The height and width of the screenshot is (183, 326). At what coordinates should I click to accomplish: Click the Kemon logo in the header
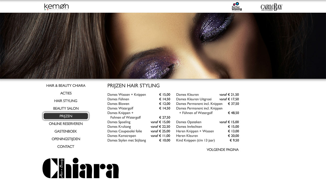pyautogui.click(x=56, y=7)
